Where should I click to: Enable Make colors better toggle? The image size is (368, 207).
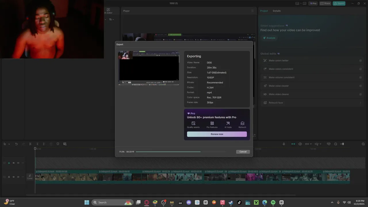(x=361, y=61)
